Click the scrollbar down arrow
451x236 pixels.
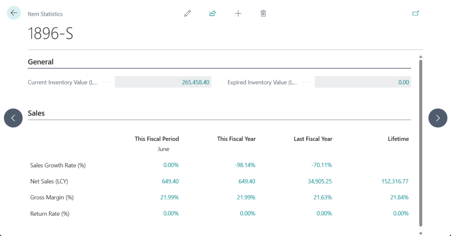click(x=421, y=233)
